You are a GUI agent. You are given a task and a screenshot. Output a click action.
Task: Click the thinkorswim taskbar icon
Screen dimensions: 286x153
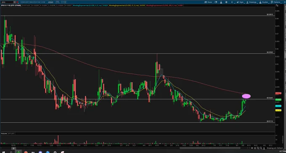[x=19, y=152]
